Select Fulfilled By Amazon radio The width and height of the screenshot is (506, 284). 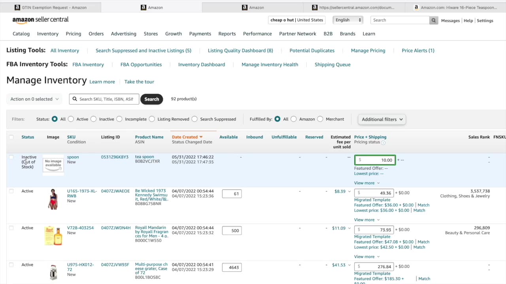[294, 119]
